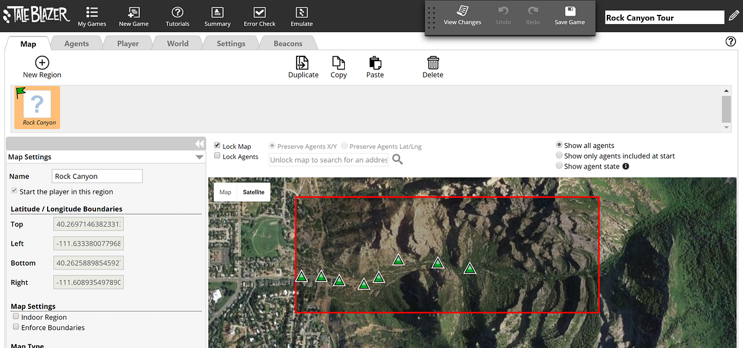Open the Player tab

point(128,43)
